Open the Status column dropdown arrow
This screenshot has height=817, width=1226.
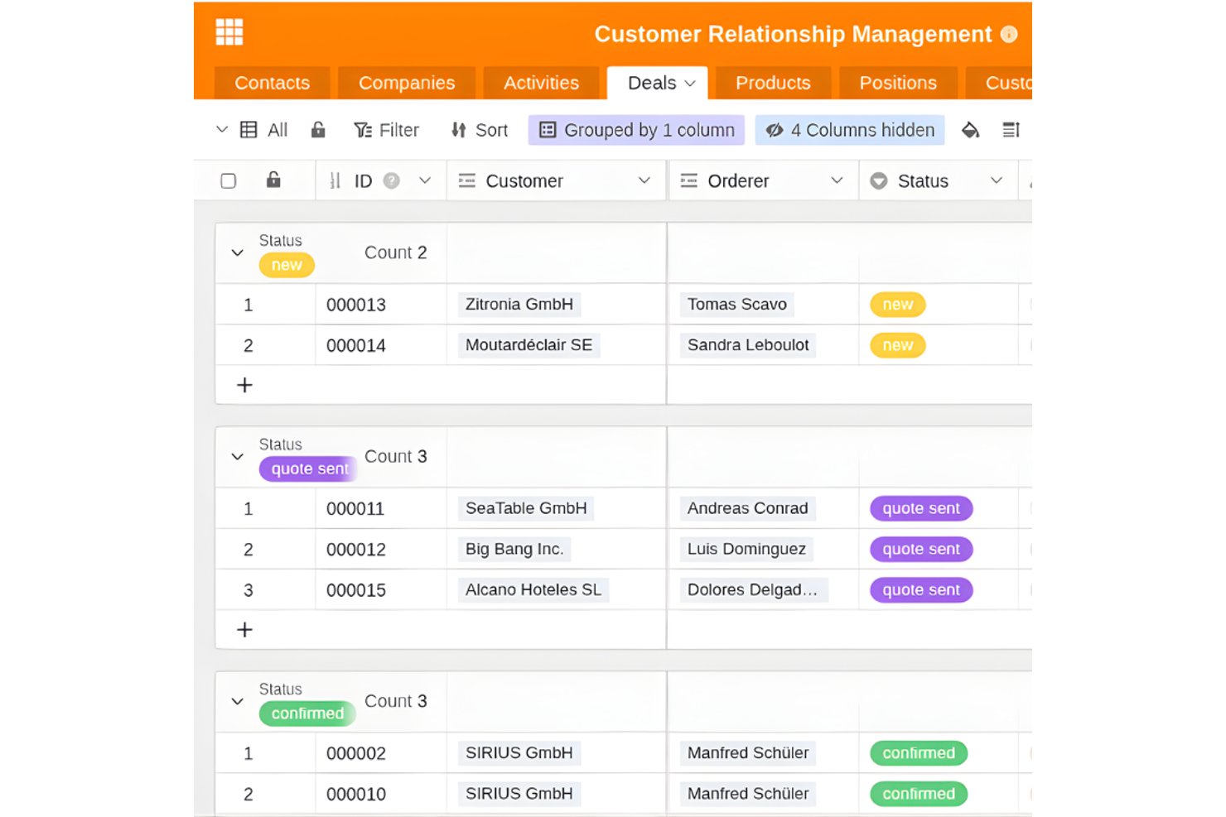(x=997, y=180)
